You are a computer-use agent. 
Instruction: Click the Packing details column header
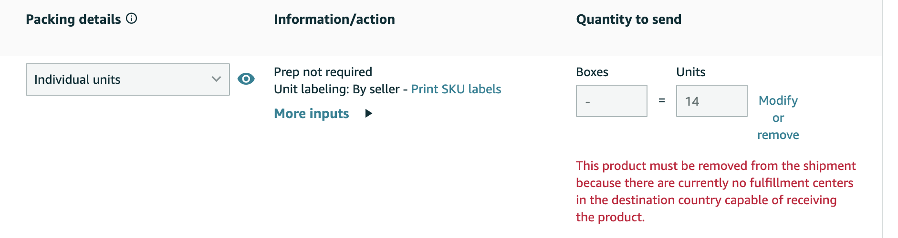point(73,19)
